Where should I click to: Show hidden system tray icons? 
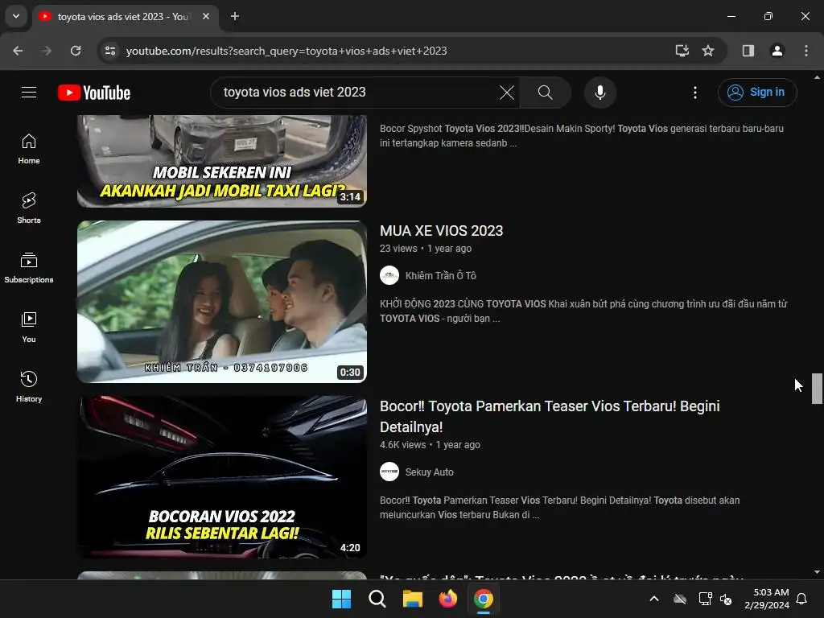654,599
